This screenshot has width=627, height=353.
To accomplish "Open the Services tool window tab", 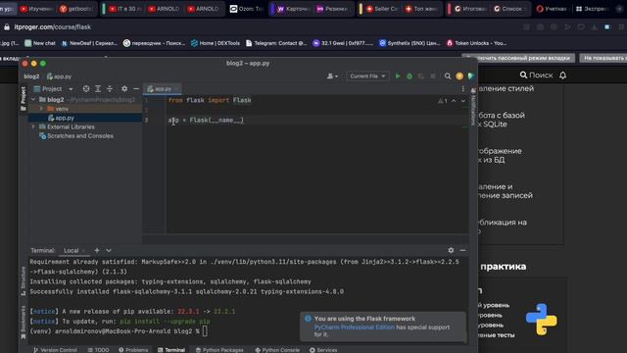I will [323, 350].
